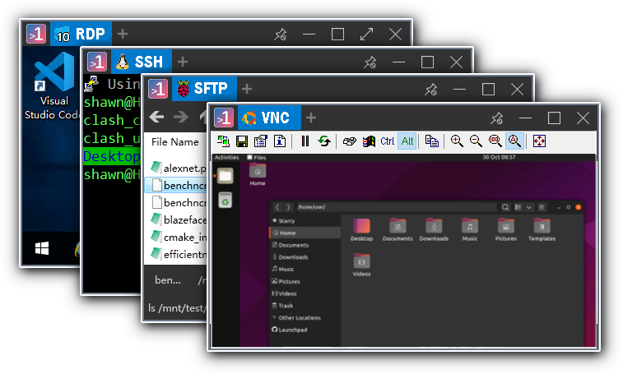
Task: Select the VNC tab
Action: (x=269, y=118)
